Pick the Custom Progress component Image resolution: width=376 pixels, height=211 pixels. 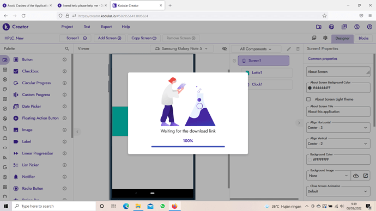click(36, 95)
